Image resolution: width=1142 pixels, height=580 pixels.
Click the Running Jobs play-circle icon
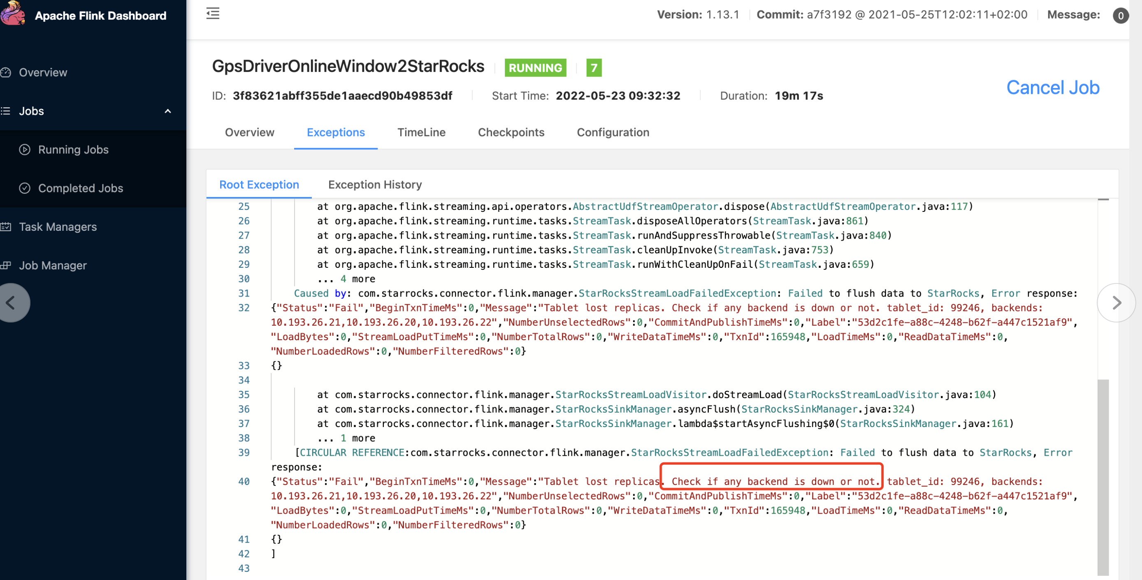(x=25, y=149)
